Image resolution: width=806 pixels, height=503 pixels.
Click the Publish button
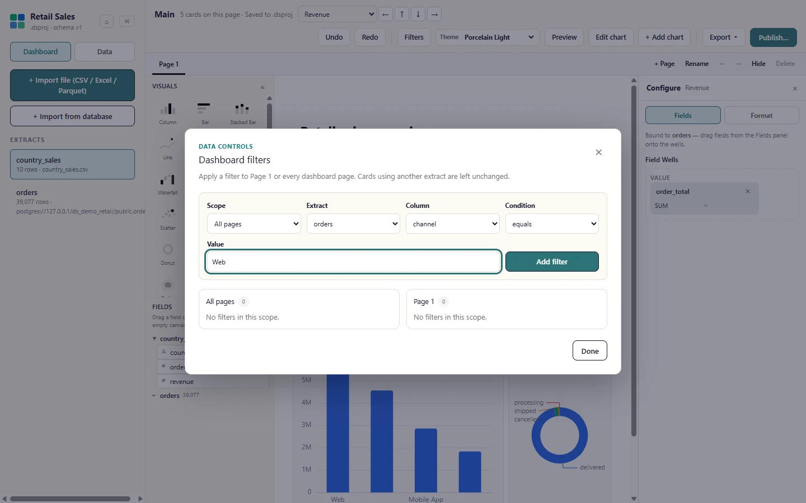pos(774,37)
